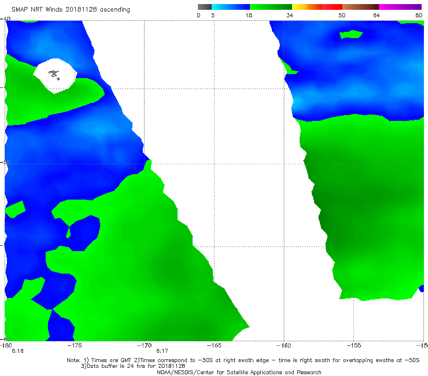This screenshot has height=376, width=428.
Task: Click the note '3)Data buffer is 24 hrs'
Action: 133,366
